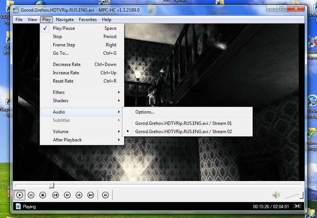317x218 pixels.
Task: Click the 00:15:26 / 02:04:01 time display
Action: [271, 206]
